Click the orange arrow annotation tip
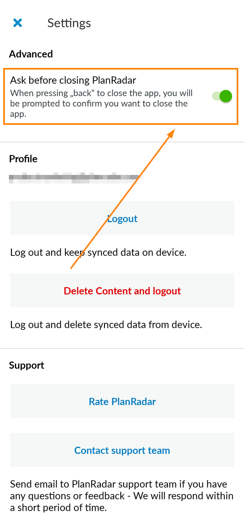The image size is (244, 515). (x=173, y=131)
